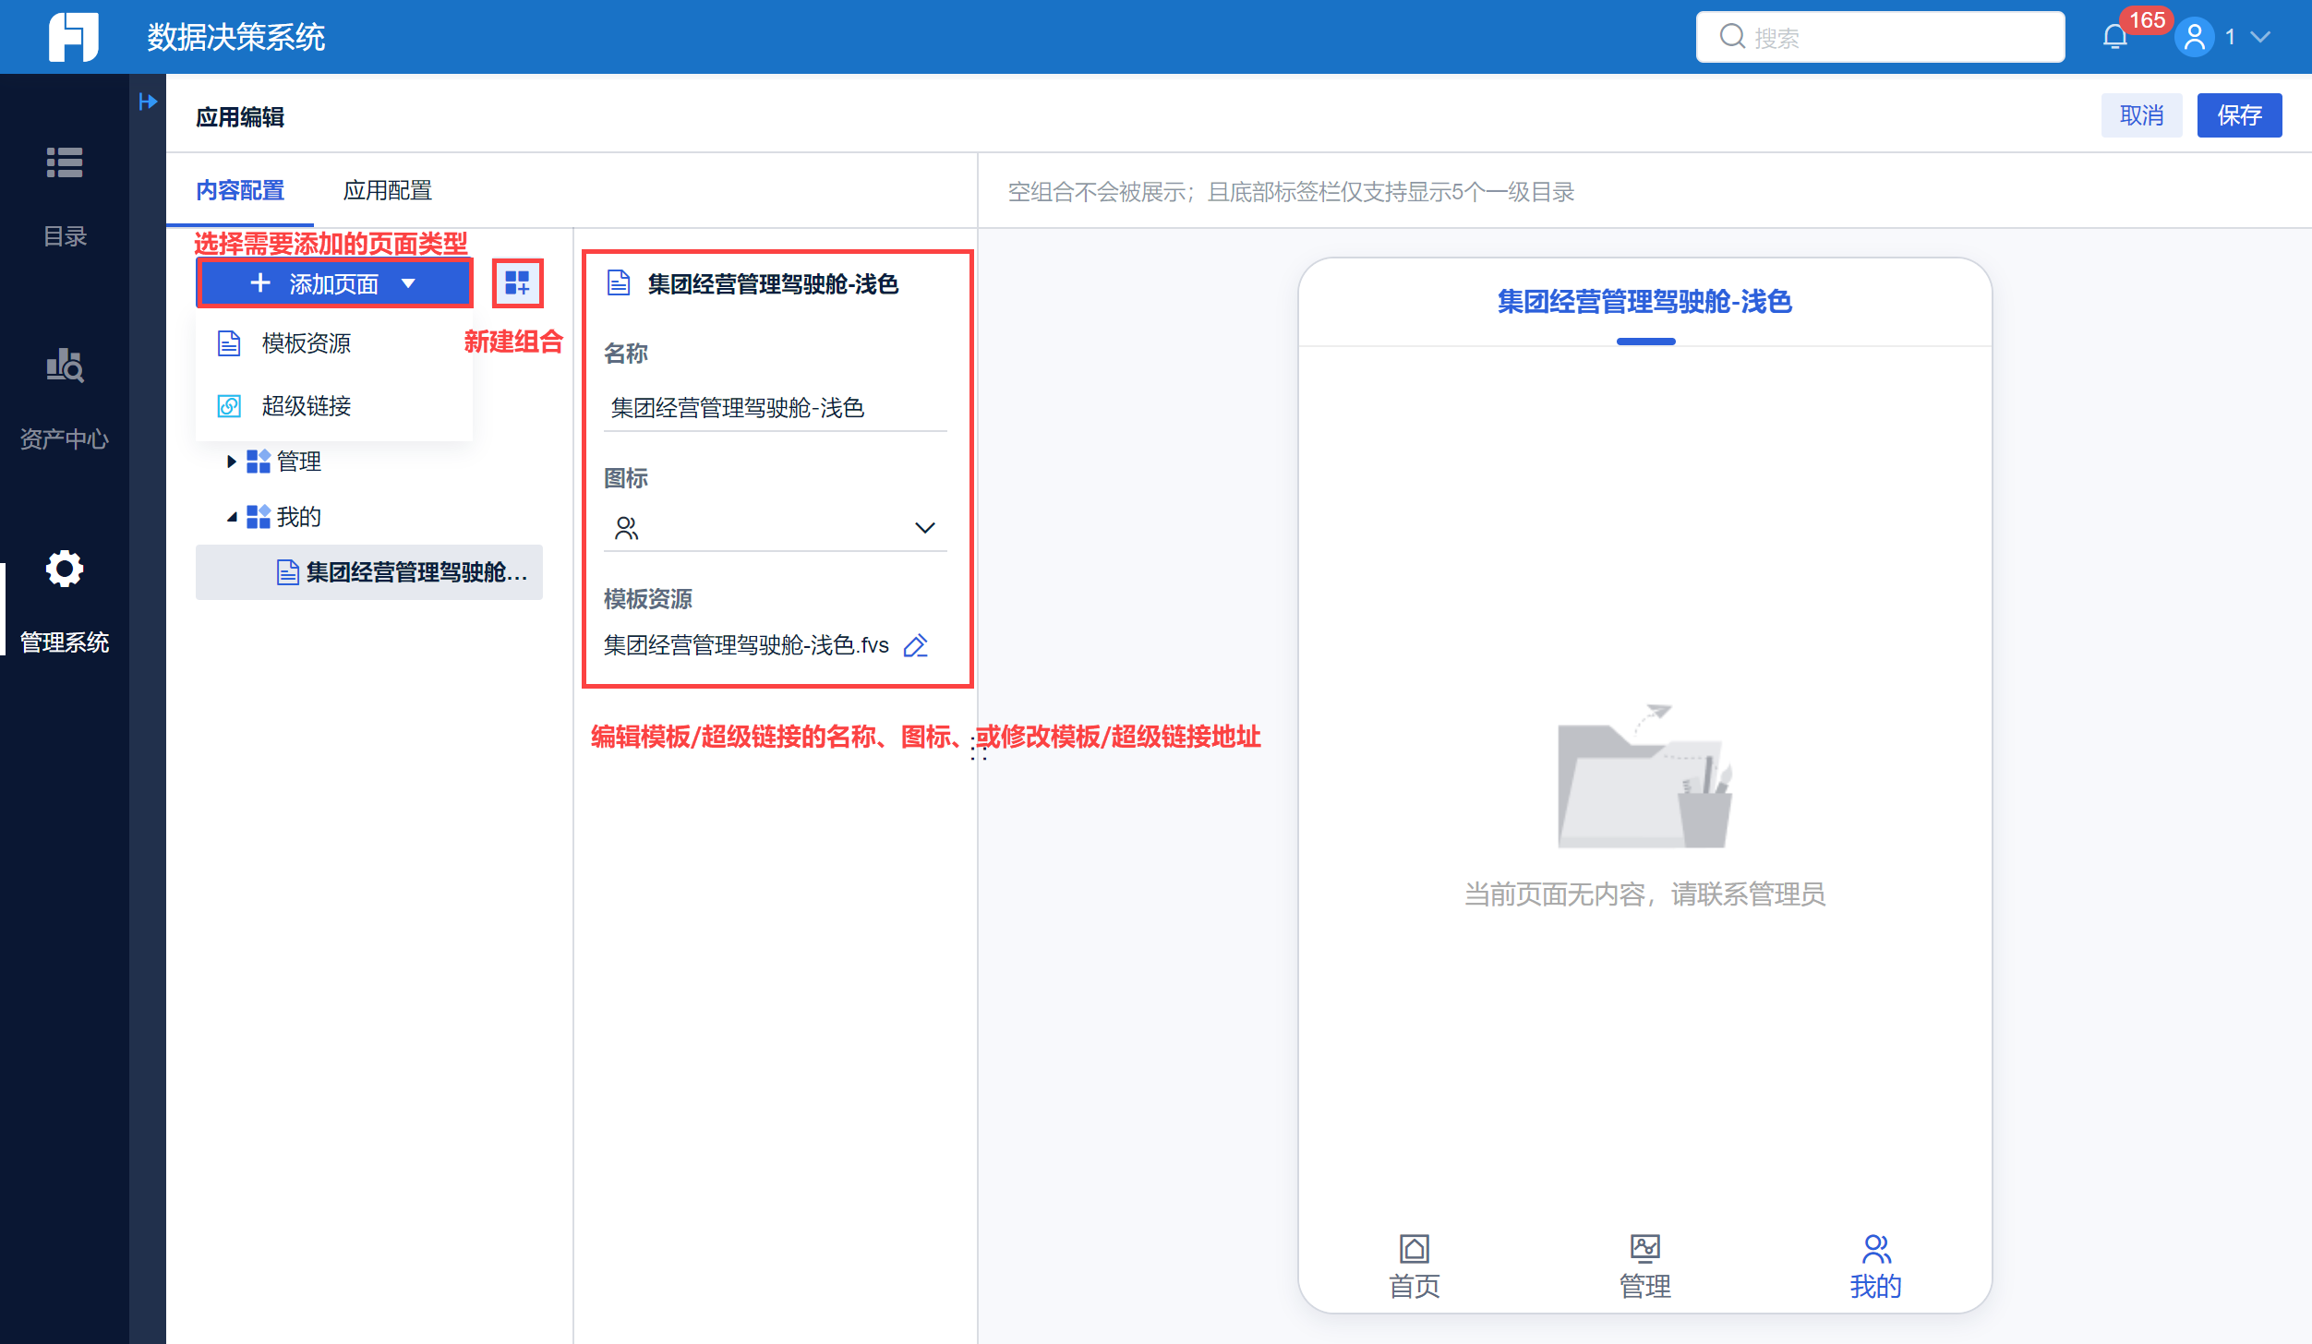Expand the 管理 tree group
Screen dimensions: 2312x1344
click(x=231, y=462)
